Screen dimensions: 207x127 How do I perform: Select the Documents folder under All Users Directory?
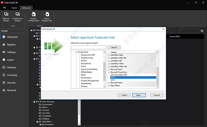[x=47, y=105]
